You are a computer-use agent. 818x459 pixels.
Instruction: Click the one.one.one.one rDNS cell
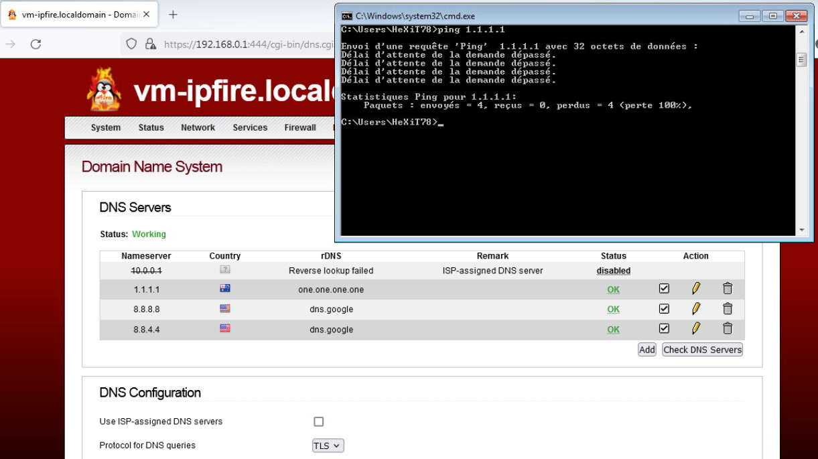point(331,289)
